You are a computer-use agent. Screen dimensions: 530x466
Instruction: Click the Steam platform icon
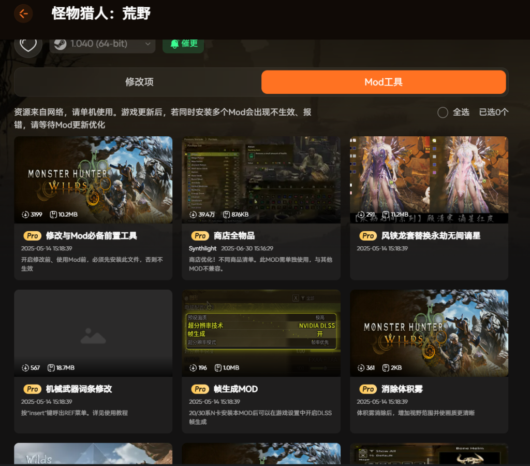click(x=61, y=44)
